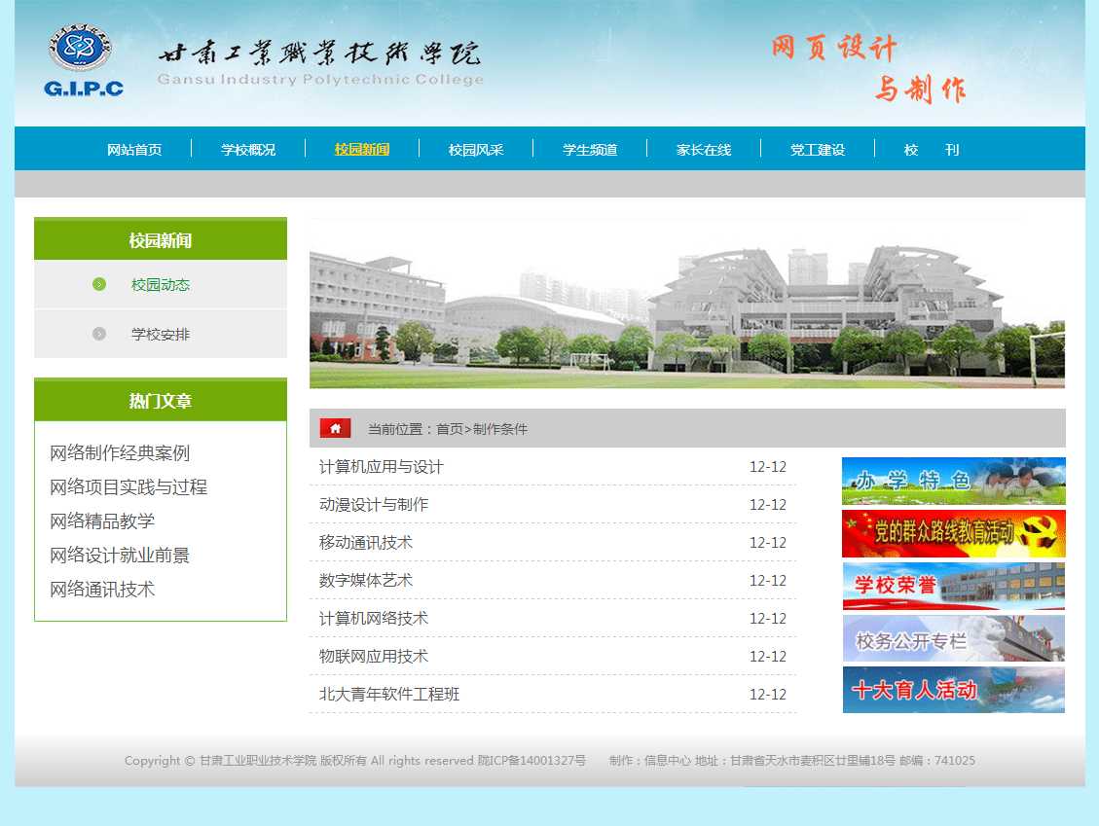
Task: Open the 校务公开专栏 banner
Action: point(953,638)
